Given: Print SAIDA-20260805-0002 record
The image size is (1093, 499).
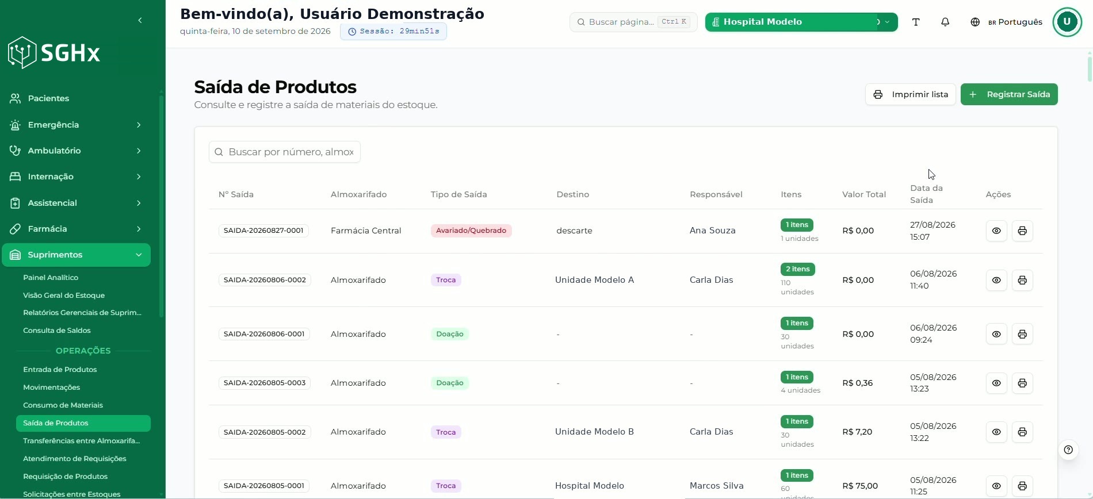Looking at the screenshot, I should [x=1022, y=432].
